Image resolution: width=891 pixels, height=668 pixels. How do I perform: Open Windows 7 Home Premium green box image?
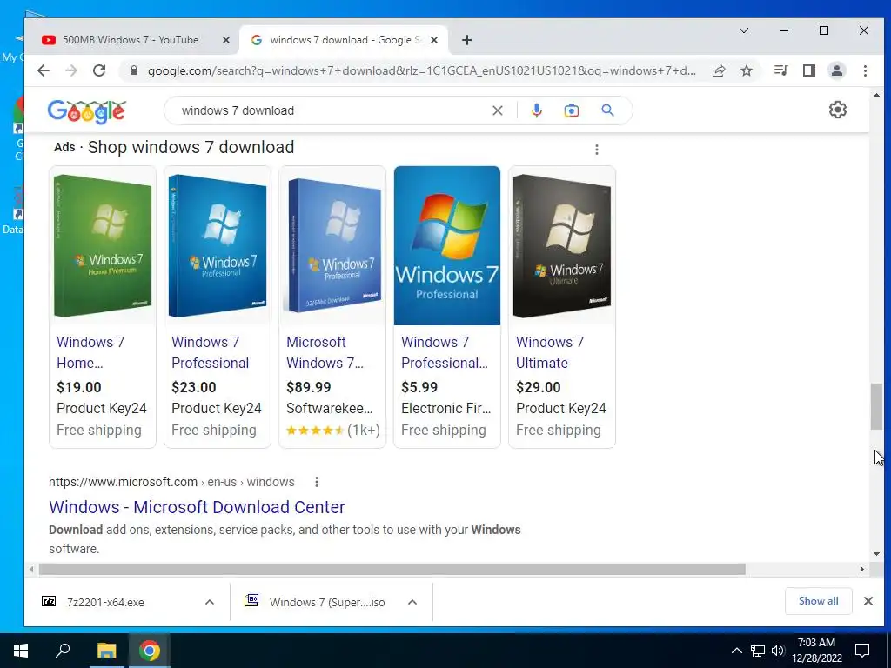103,245
